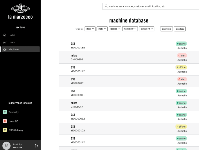Click the La Marzocco globe logo

(20, 8)
